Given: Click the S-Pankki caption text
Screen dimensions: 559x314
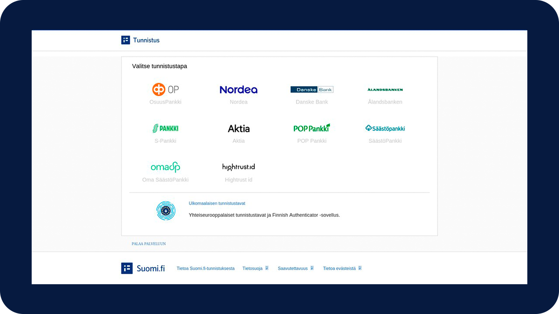Looking at the screenshot, I should pos(165,141).
